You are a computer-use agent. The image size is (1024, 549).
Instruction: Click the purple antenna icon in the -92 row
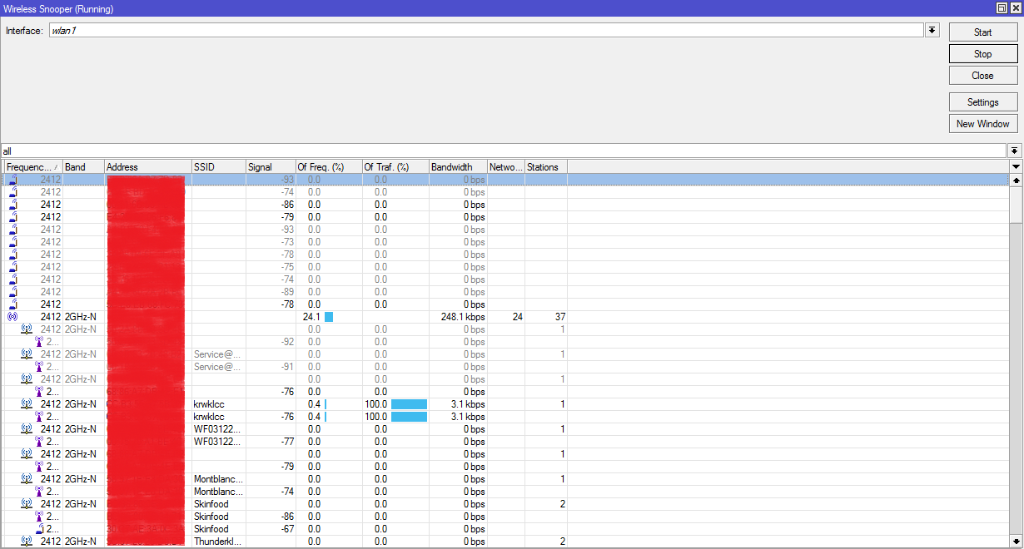tap(39, 342)
